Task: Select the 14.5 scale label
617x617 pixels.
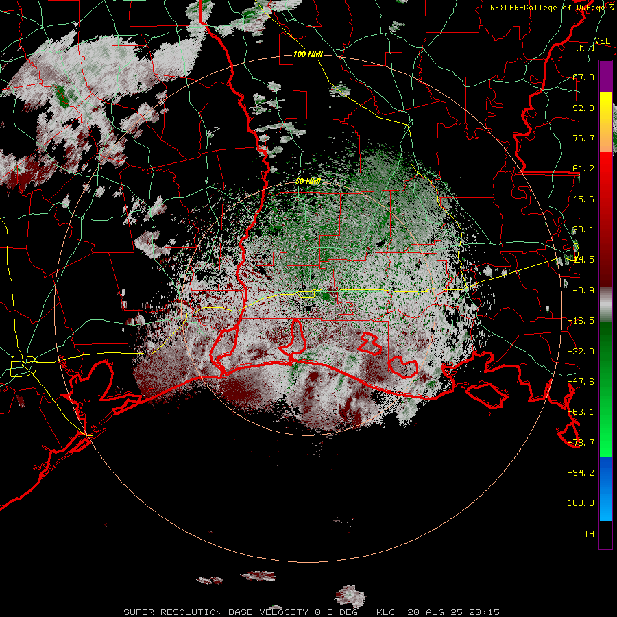Action: (583, 260)
